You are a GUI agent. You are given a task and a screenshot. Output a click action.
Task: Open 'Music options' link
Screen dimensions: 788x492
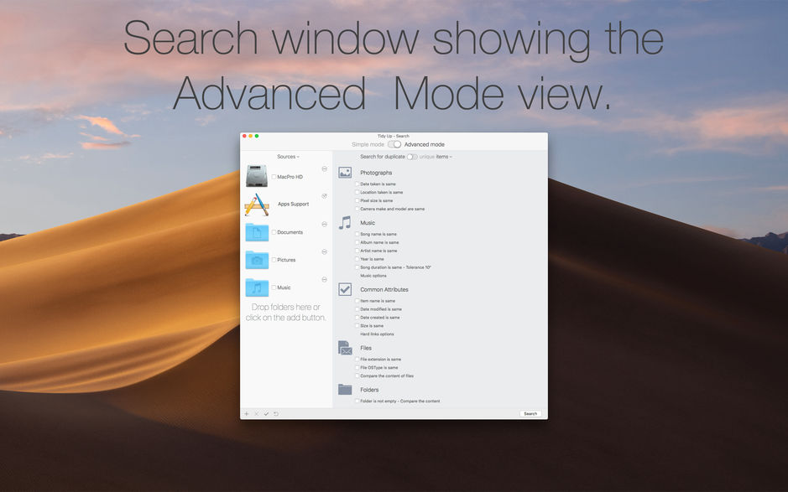pos(373,276)
